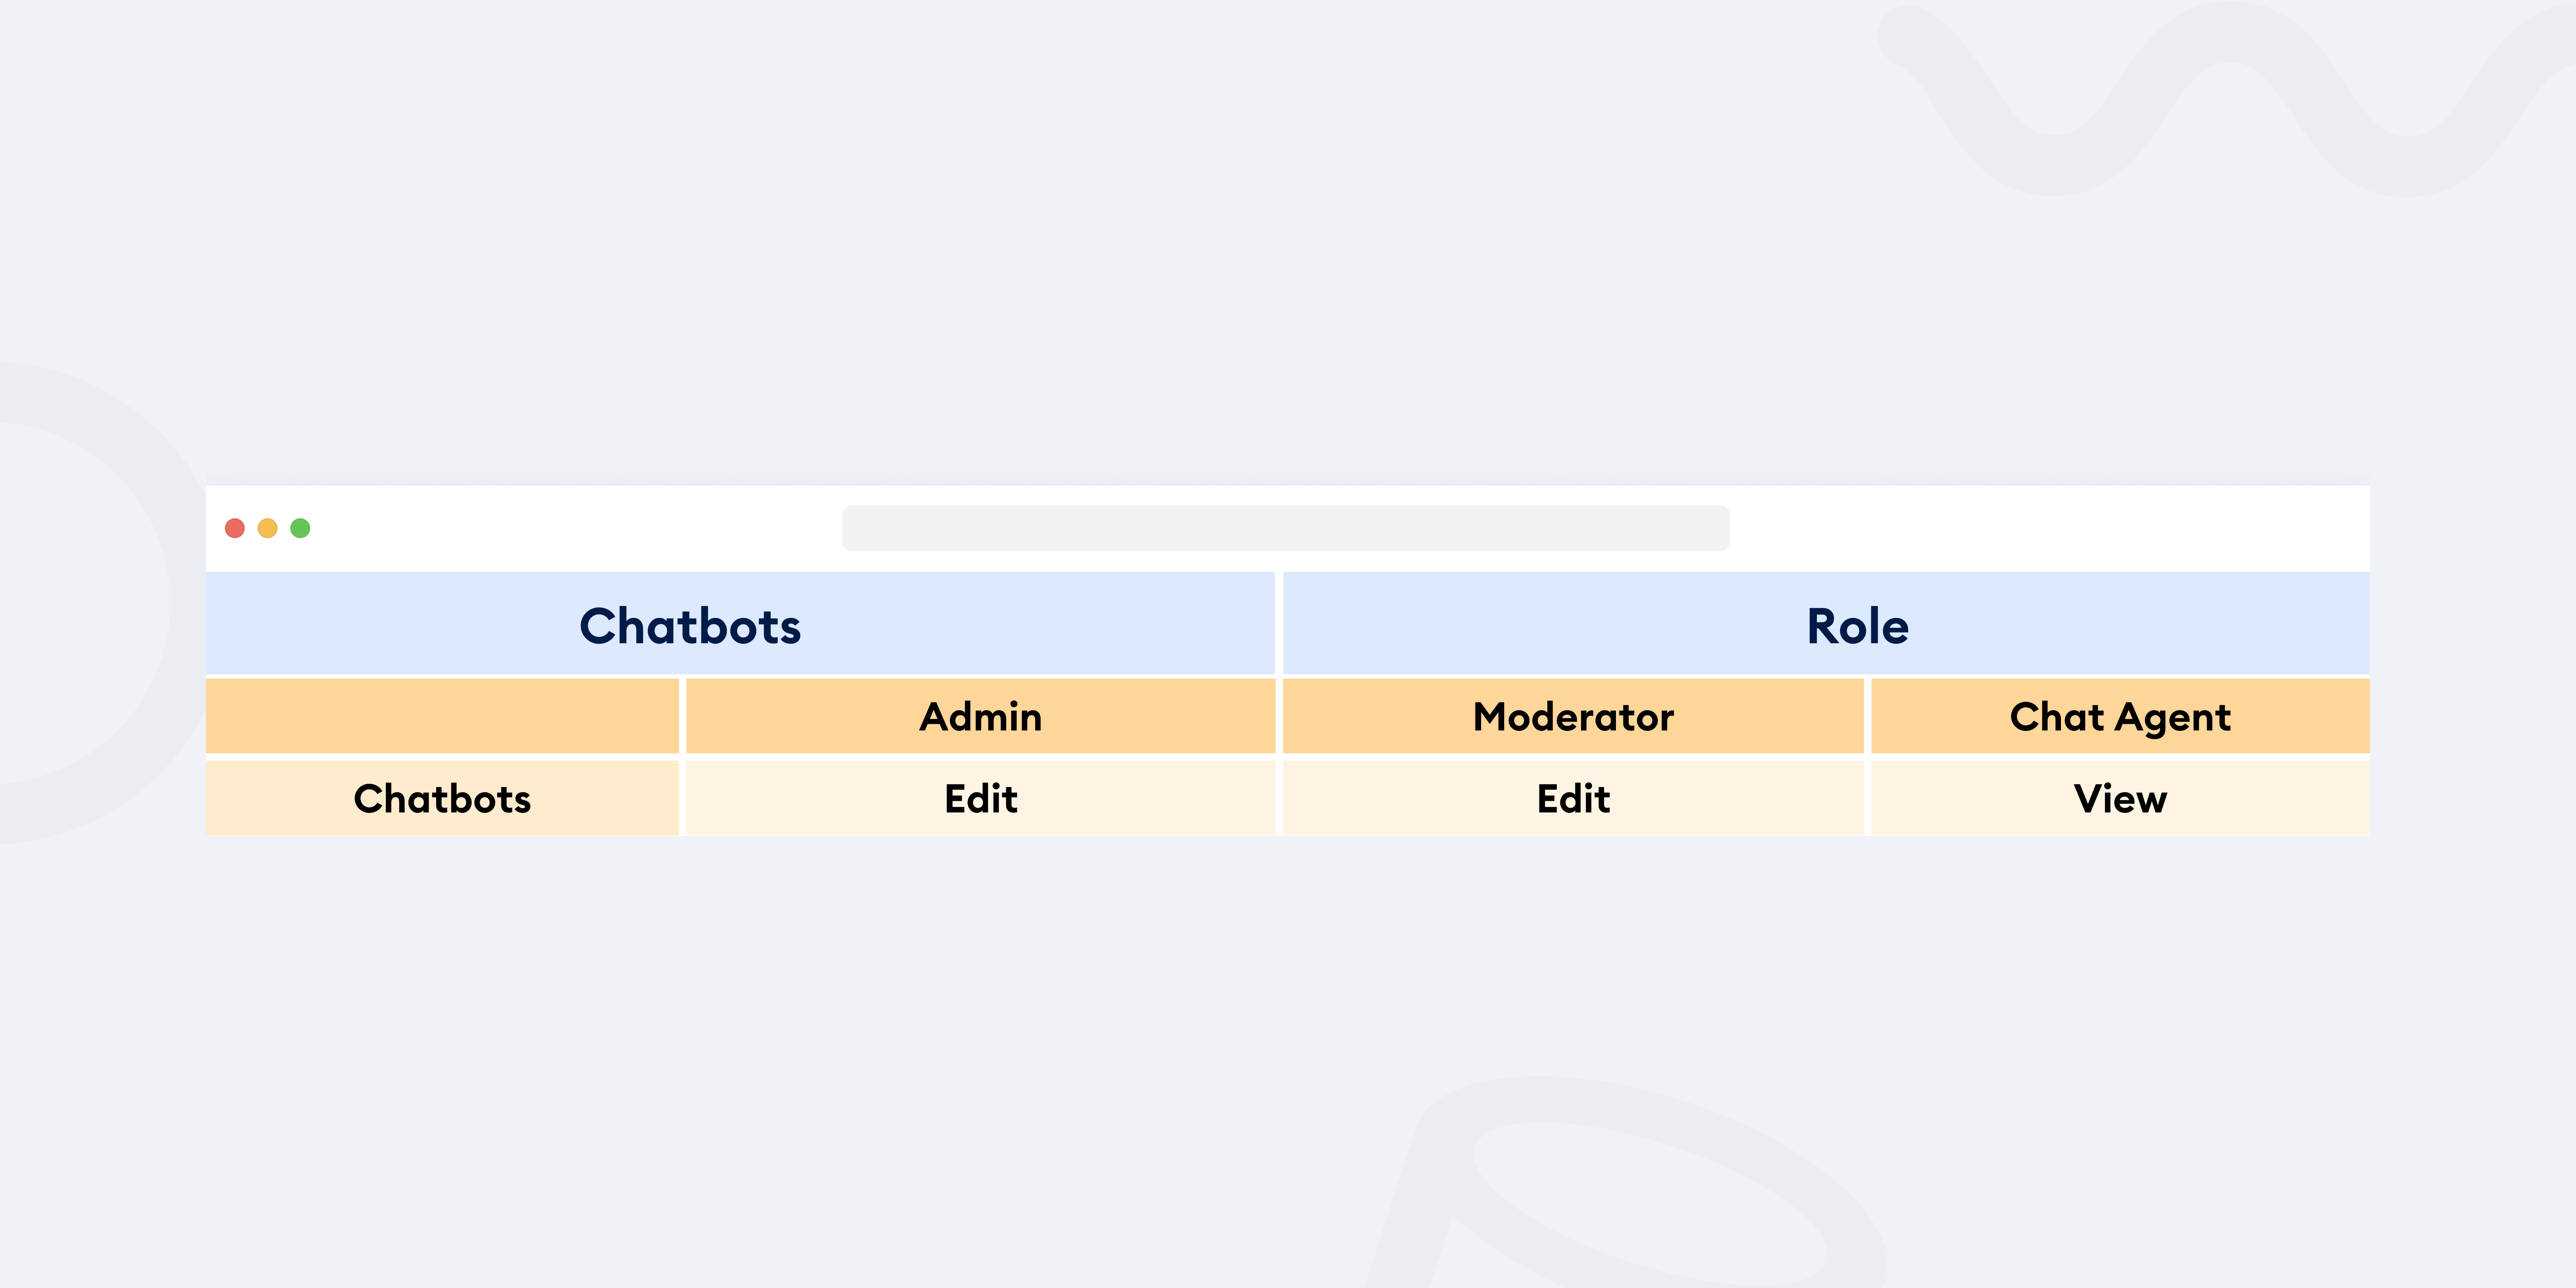Select the Chatbots row label

point(442,798)
